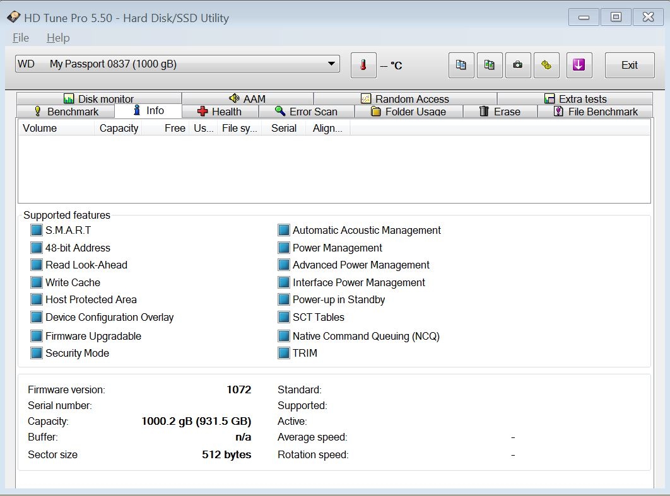Click the Serial column header

(x=284, y=128)
